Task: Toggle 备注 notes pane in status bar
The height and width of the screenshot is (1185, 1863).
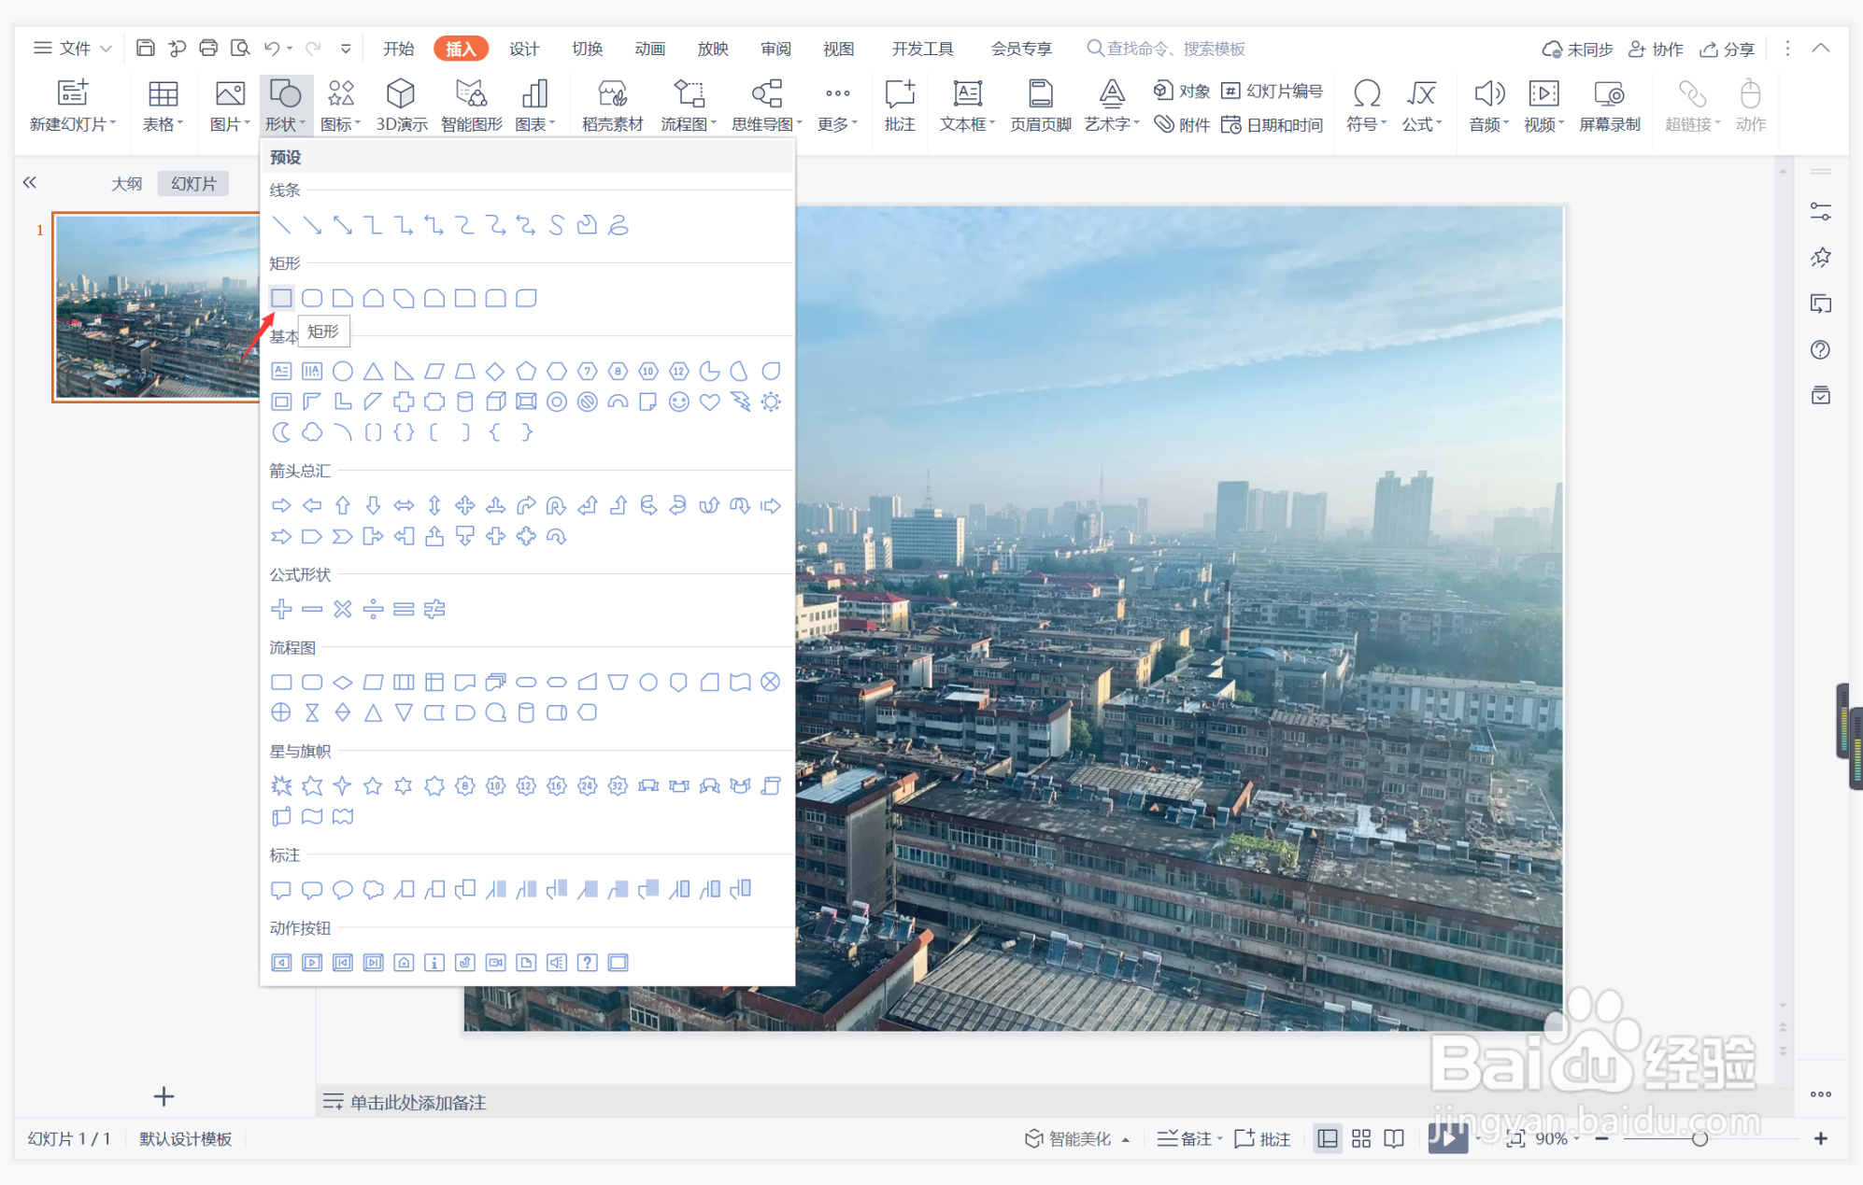Action: click(1188, 1138)
